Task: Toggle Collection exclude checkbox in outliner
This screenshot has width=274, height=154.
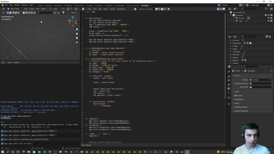Action: (266, 15)
